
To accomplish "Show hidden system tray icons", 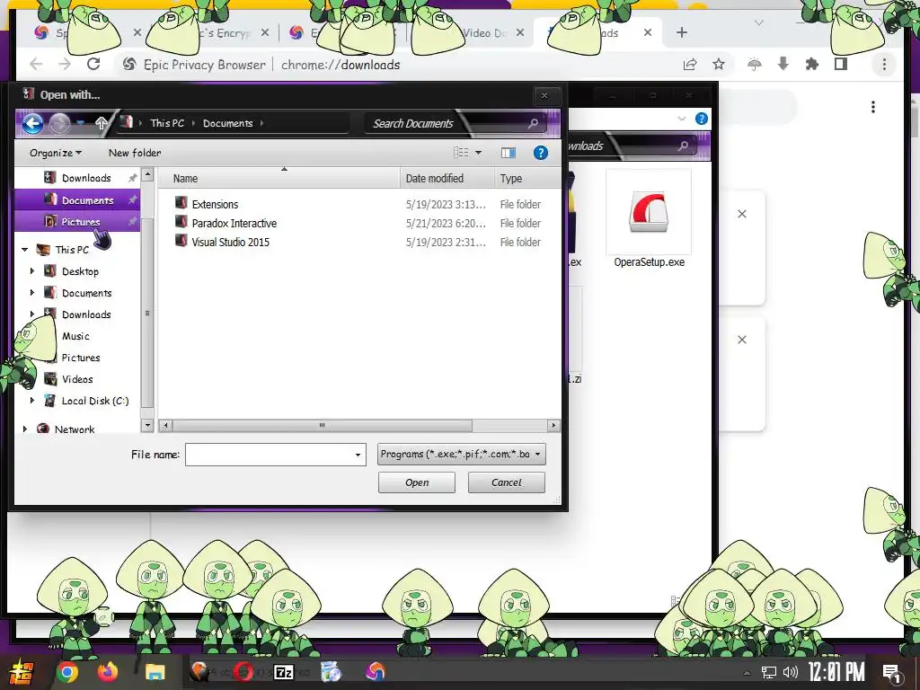I will [747, 673].
